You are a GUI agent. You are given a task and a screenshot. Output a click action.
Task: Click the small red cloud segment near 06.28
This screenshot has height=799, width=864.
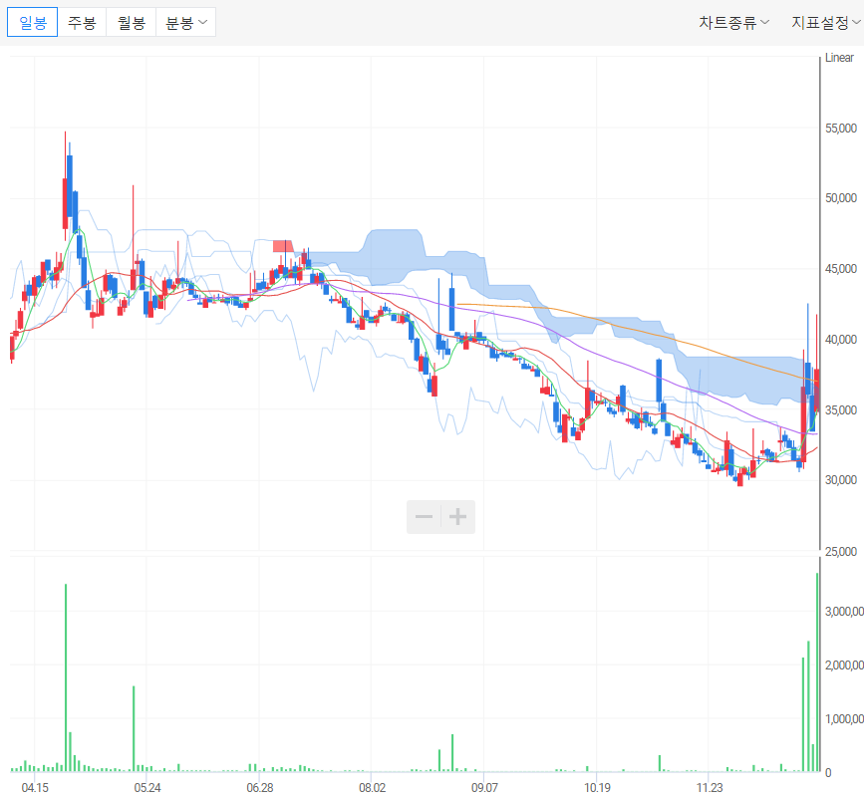(283, 246)
